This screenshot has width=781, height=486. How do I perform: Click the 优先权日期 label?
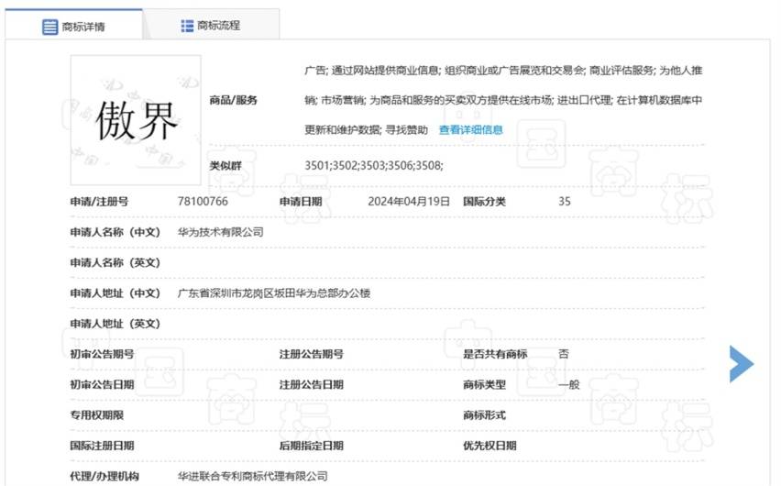coord(489,446)
